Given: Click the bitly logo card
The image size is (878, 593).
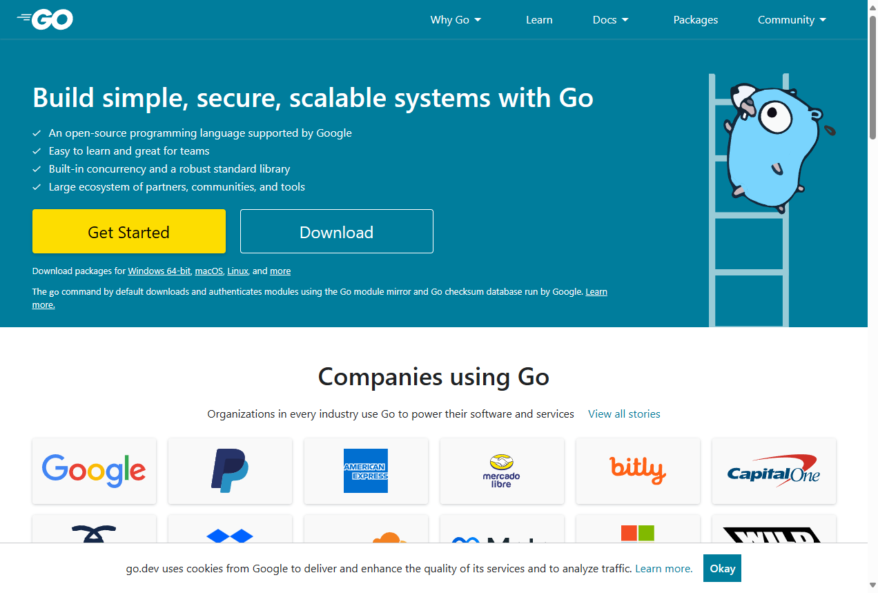Looking at the screenshot, I should pyautogui.click(x=638, y=471).
